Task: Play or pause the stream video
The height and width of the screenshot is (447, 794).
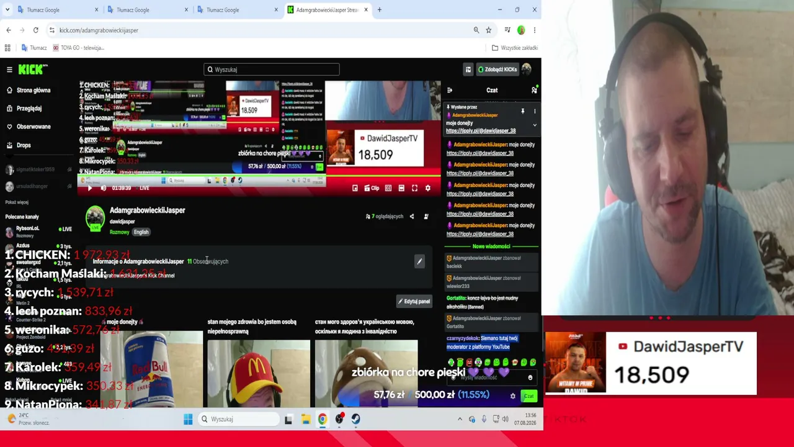Action: (x=89, y=188)
